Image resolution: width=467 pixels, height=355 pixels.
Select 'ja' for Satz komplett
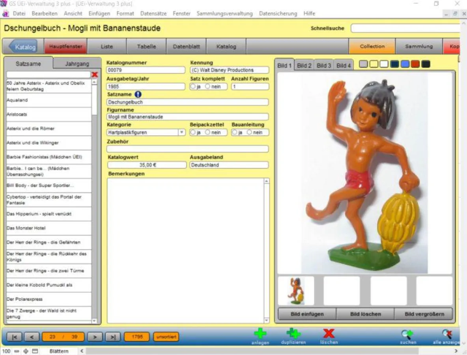click(x=193, y=86)
